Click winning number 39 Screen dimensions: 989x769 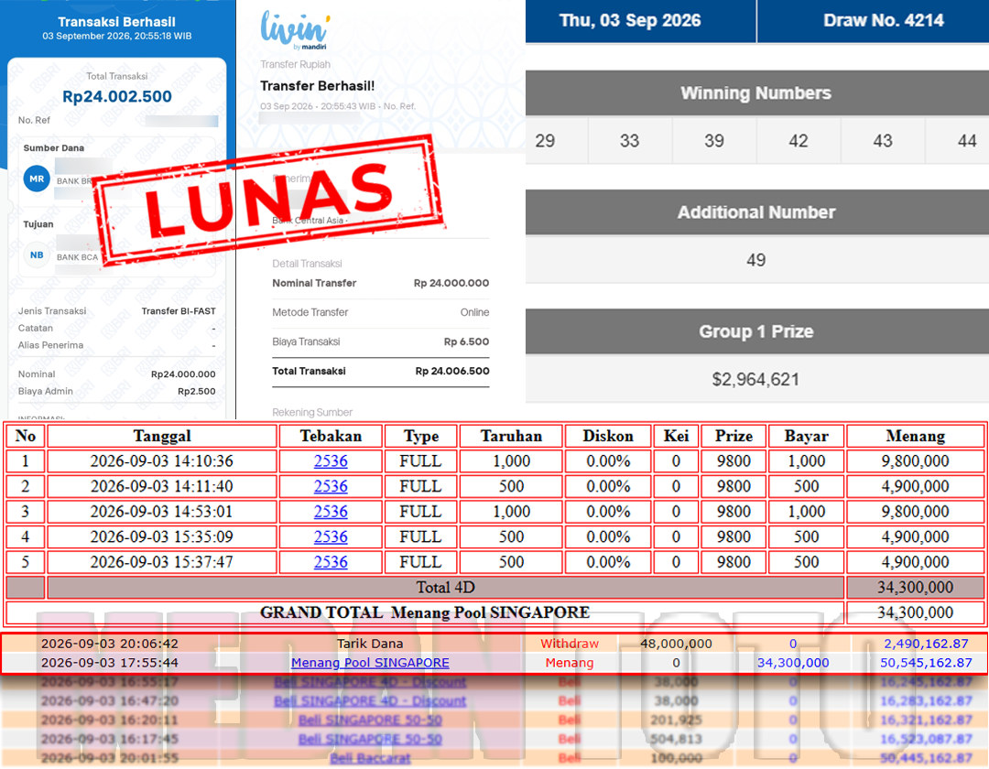click(x=714, y=141)
